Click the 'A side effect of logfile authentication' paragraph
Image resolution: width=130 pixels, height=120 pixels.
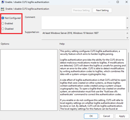(x=93, y=87)
